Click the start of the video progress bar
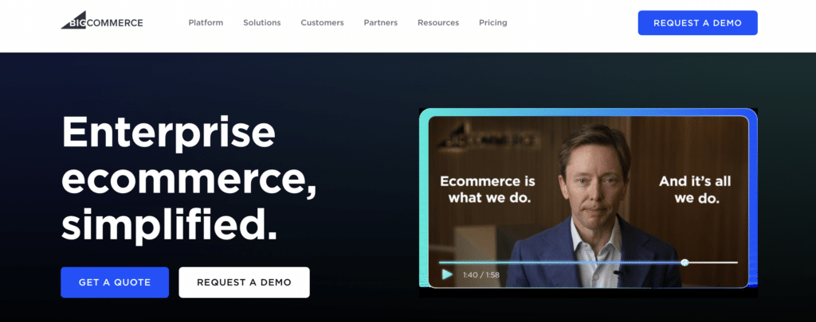The height and width of the screenshot is (322, 816). [441, 262]
